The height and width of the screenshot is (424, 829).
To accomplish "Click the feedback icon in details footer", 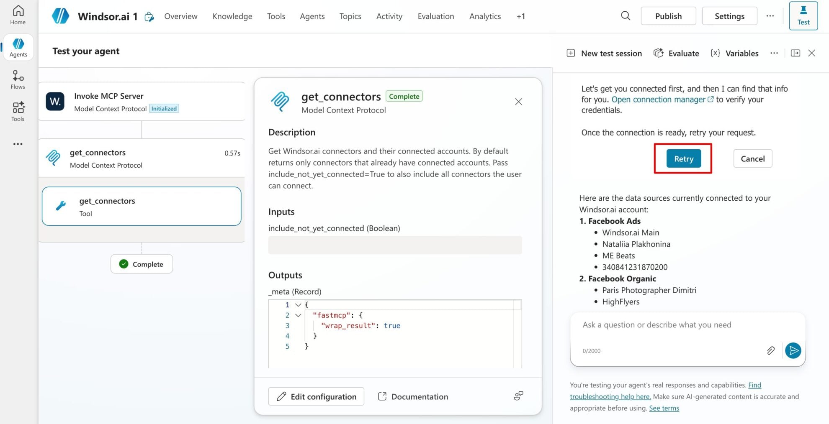I will (518, 396).
